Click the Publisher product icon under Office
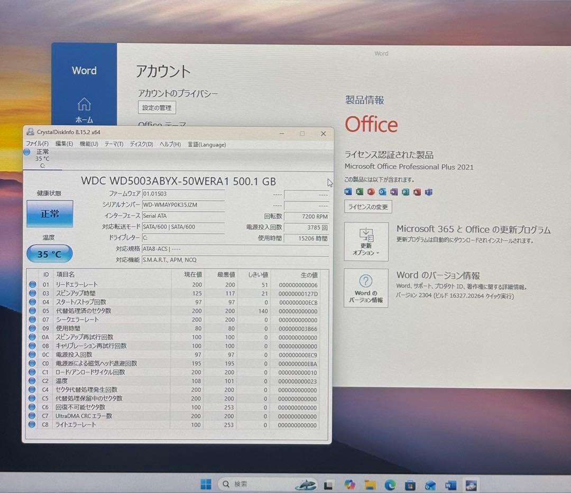Screen dimensions: 571x493 click(406, 192)
